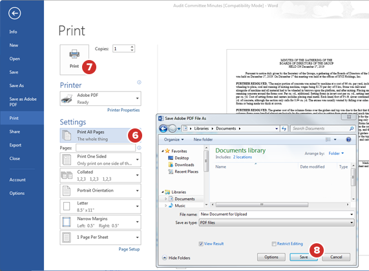Toggle the View Result checkbox
The image size is (369, 271).
tap(201, 244)
